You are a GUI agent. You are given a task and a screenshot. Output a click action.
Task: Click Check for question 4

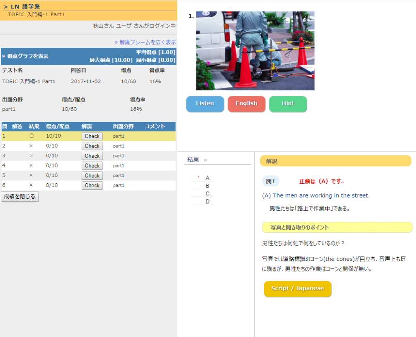pyautogui.click(x=92, y=165)
